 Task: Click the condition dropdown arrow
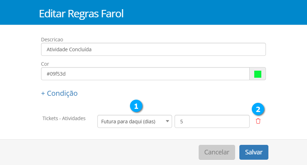[x=167, y=122]
